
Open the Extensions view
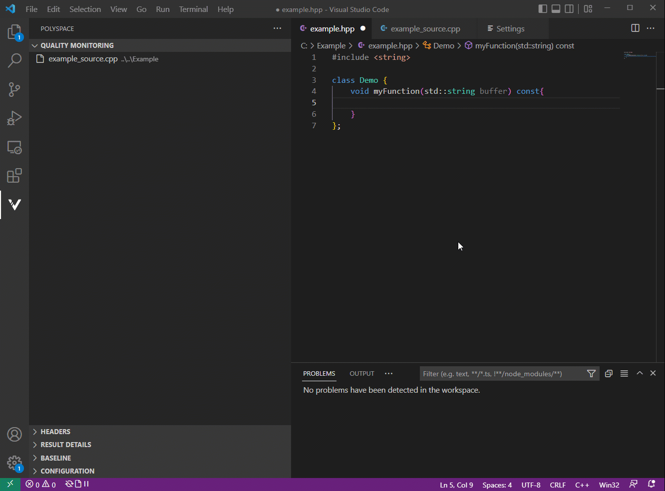(x=14, y=176)
